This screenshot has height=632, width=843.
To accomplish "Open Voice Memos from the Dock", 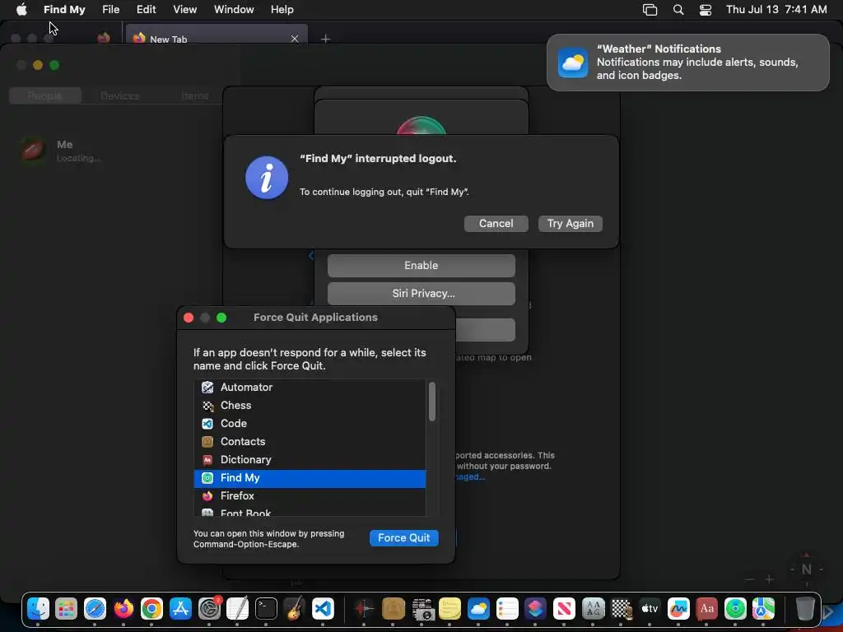I will (365, 609).
